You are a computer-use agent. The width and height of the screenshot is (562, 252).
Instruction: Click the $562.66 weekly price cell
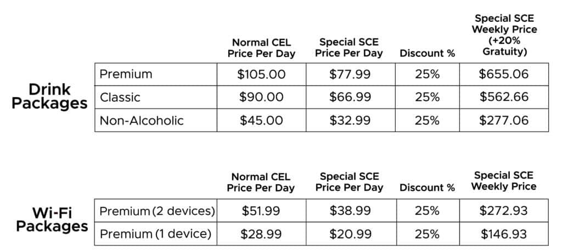(x=504, y=98)
